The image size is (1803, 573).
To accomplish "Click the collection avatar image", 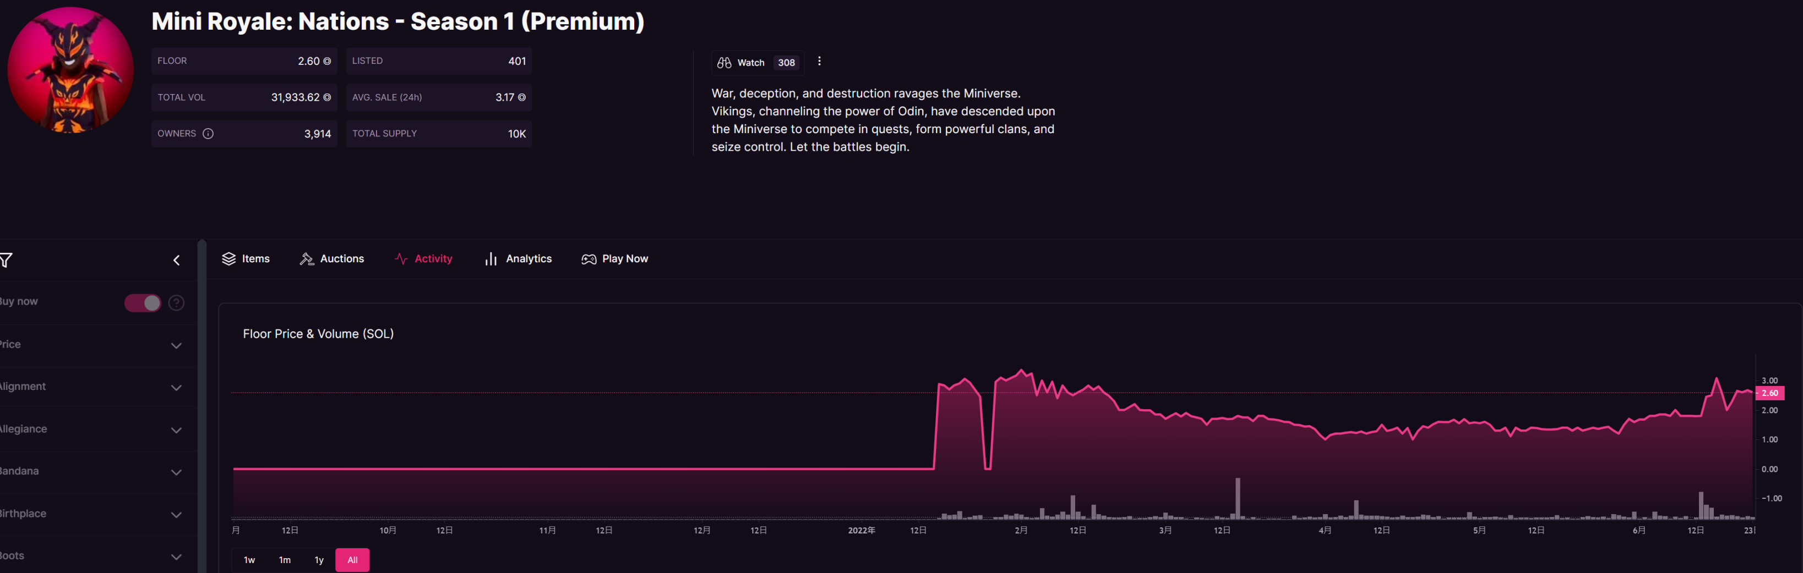I will click(x=70, y=70).
